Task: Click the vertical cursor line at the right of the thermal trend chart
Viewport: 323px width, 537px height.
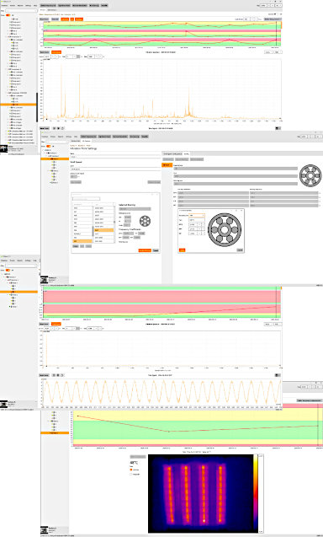Action: (x=318, y=425)
